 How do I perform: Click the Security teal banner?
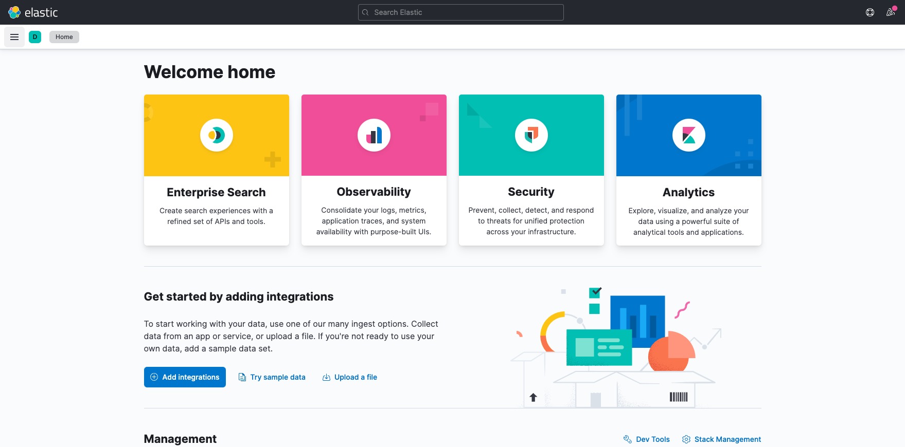531,135
